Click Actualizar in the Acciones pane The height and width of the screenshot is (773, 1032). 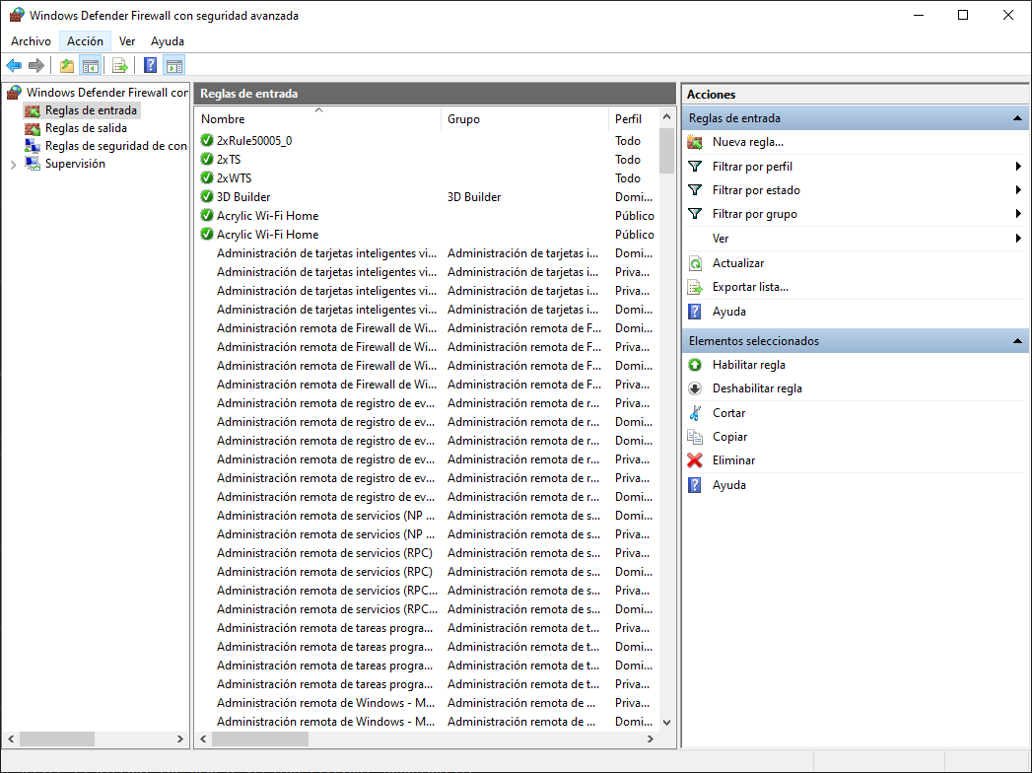pyautogui.click(x=738, y=263)
